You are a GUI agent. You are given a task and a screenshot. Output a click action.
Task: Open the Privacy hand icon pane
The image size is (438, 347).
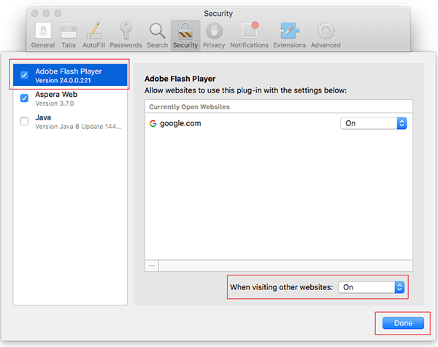coord(214,36)
